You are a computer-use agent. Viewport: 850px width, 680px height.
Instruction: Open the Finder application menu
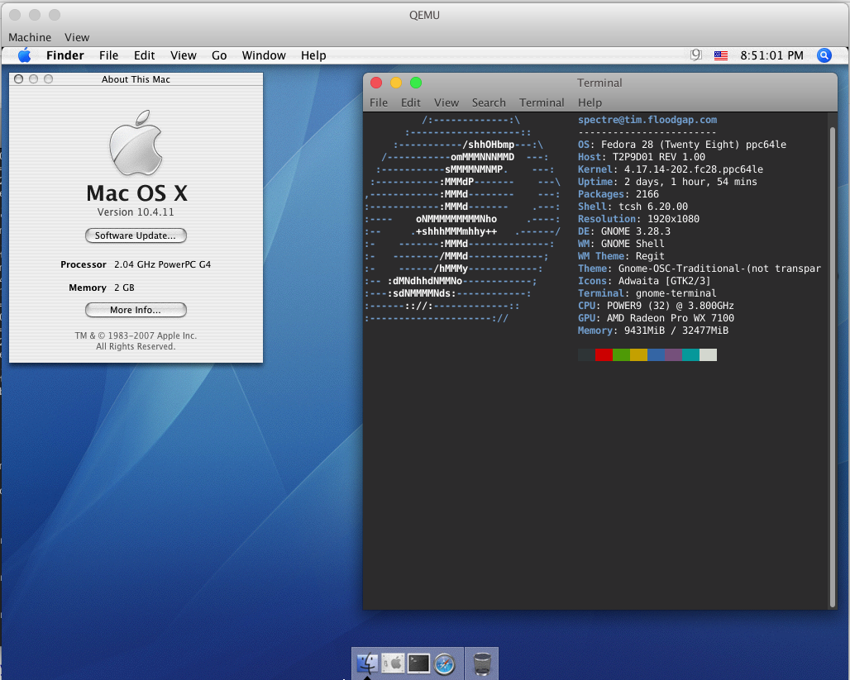[65, 55]
